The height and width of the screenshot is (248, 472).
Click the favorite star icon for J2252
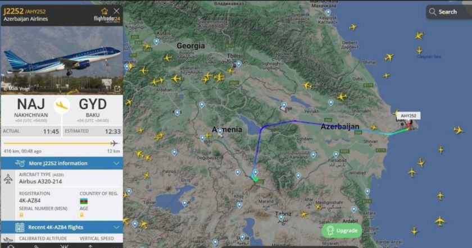(105, 11)
